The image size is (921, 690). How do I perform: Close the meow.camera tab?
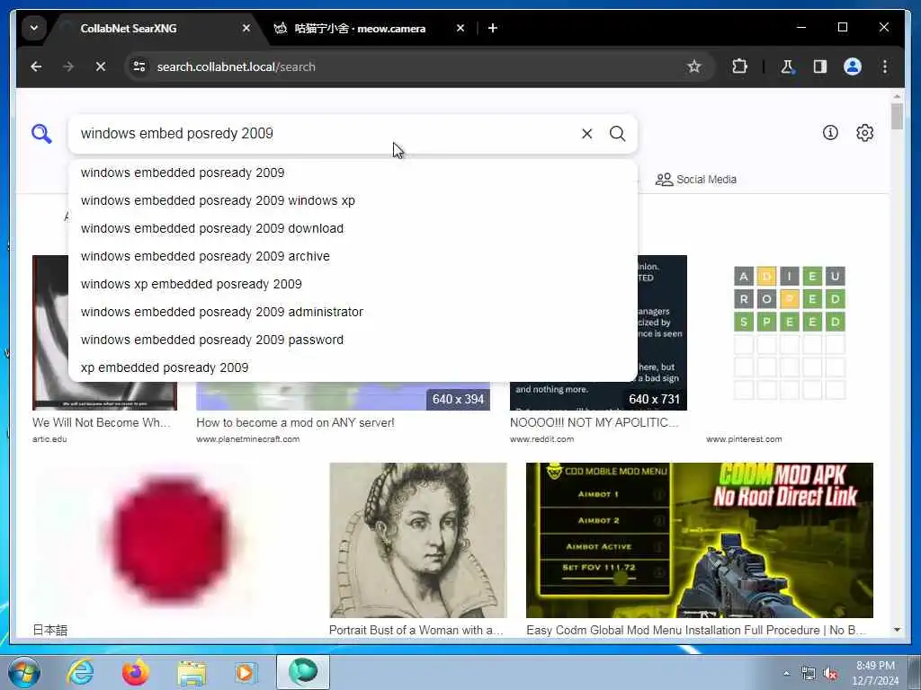[x=460, y=28]
